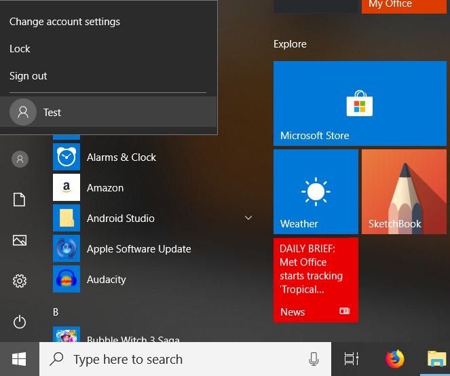
Task: Open the Microsoft Store tile
Action: [360, 103]
